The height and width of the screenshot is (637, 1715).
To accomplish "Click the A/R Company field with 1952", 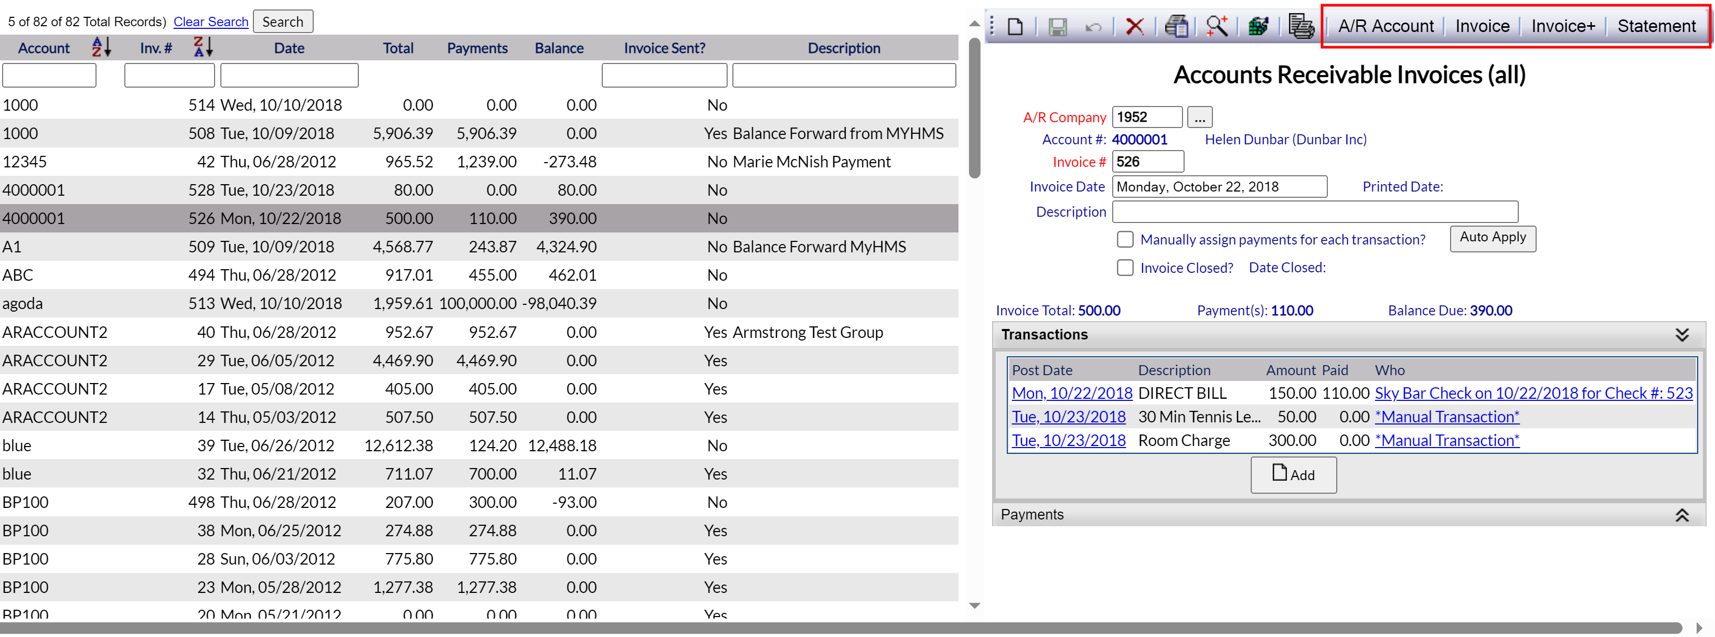I will [x=1146, y=117].
